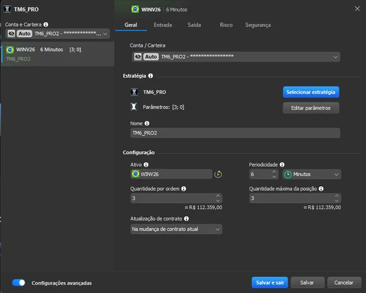Toggle hidden-eye icon in left account dropdown

point(11,34)
